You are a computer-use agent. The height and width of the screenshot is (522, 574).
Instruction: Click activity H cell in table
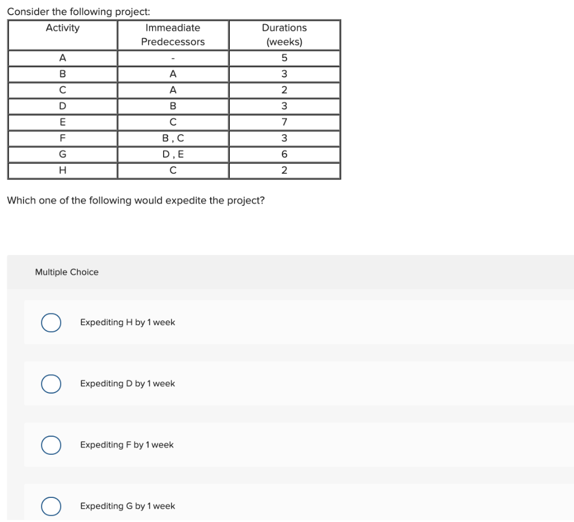pyautogui.click(x=63, y=170)
